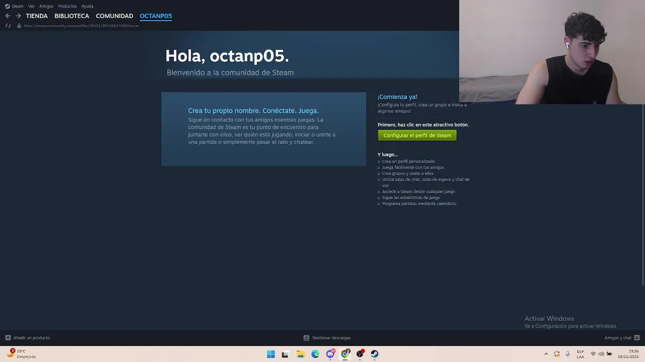Click the '¡Comienza ya!' heading
Image resolution: width=645 pixels, height=362 pixels.
click(397, 97)
